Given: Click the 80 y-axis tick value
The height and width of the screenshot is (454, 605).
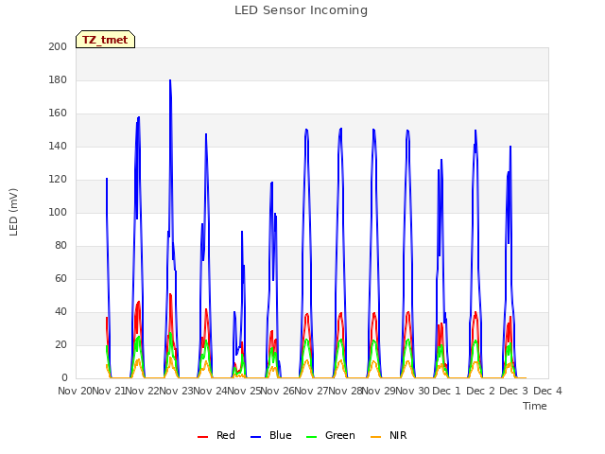Looking at the screenshot, I should [60, 246].
